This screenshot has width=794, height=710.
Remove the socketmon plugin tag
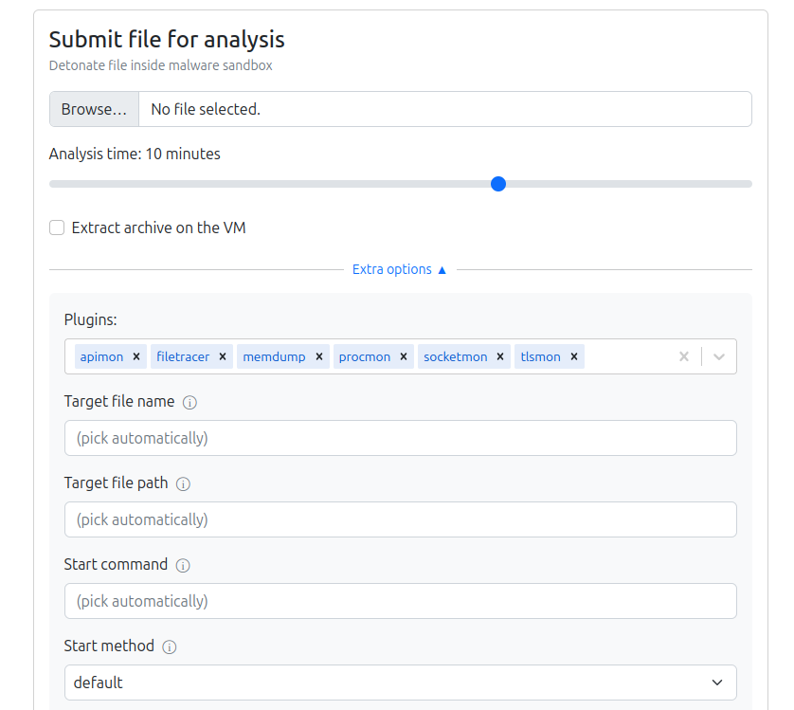[500, 356]
